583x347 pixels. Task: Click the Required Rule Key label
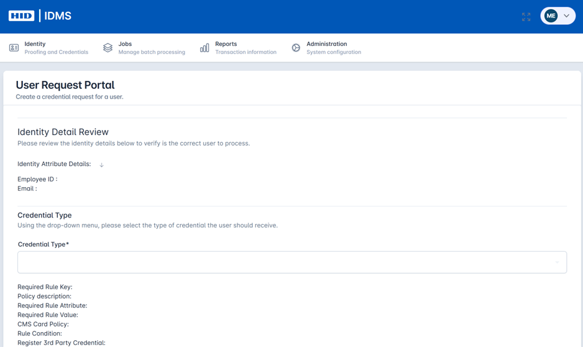(45, 287)
